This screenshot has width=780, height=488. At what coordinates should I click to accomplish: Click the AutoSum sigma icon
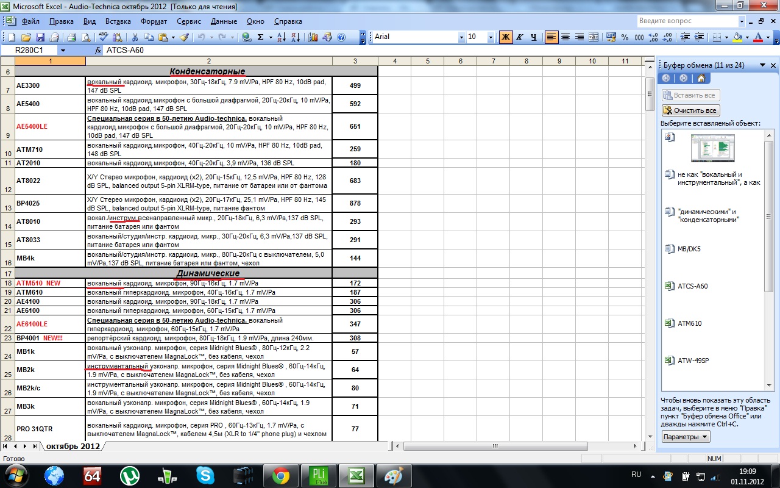(260, 37)
